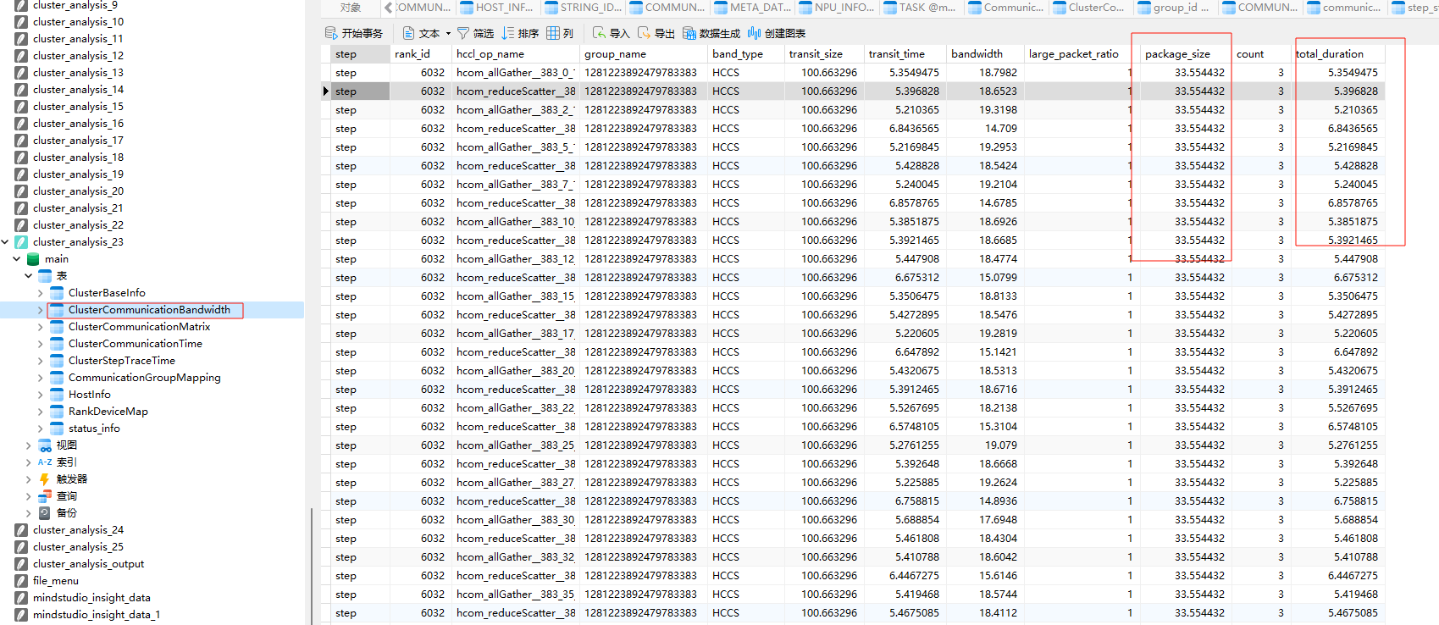The height and width of the screenshot is (625, 1439).
Task: Click the 筛选 filter funnel icon
Action: (x=463, y=33)
